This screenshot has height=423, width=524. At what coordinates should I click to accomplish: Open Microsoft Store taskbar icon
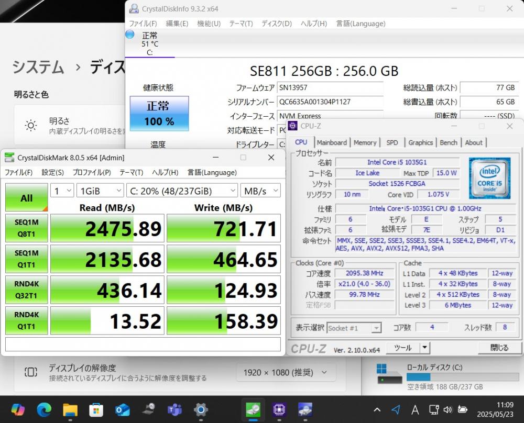click(96, 409)
